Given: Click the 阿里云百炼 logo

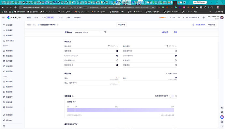Looking at the screenshot, I should click(14, 18).
